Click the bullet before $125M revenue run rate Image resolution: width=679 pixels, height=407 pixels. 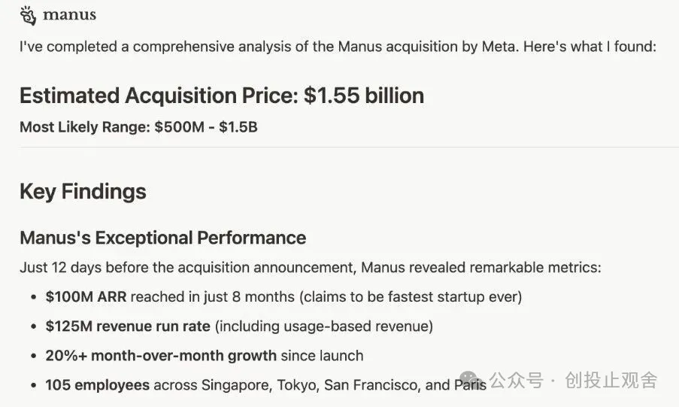point(34,327)
